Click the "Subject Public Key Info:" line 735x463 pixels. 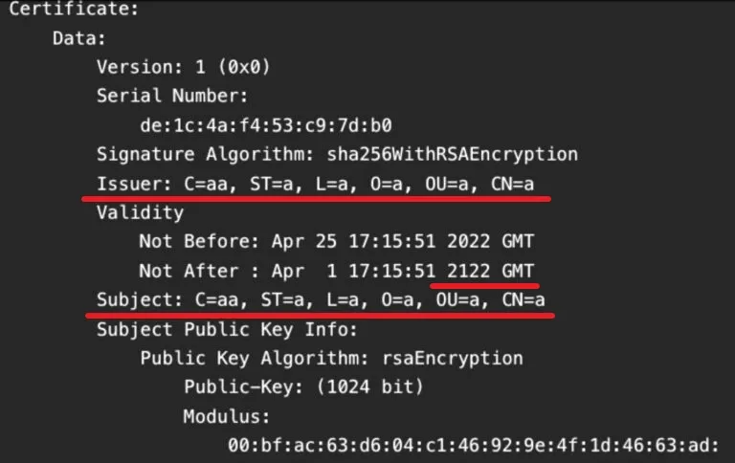coord(227,330)
